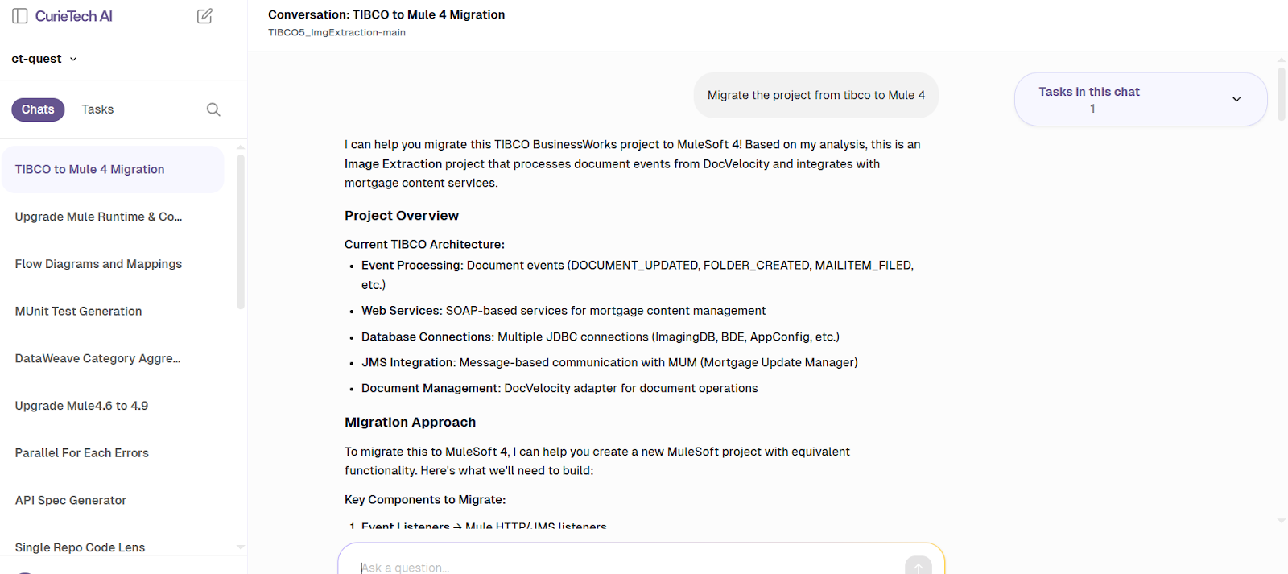This screenshot has width=1288, height=574.
Task: Open chat search with the magnifier icon
Action: [213, 109]
